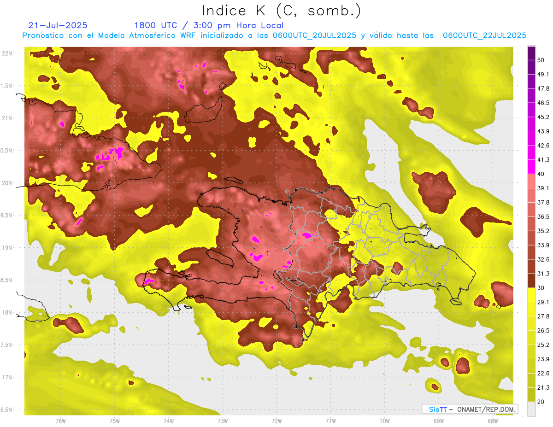Click colorbar label '30'
Image resolution: width=553 pixels, height=427 pixels.
point(541,288)
